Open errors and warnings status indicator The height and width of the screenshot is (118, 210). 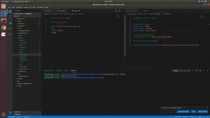27,117
